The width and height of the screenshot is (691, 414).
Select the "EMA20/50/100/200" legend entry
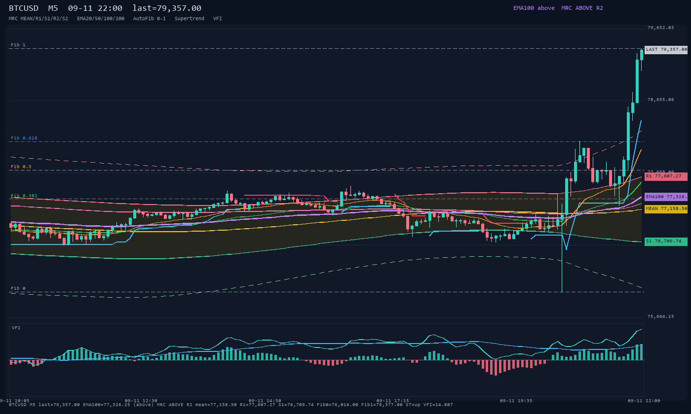(x=101, y=18)
